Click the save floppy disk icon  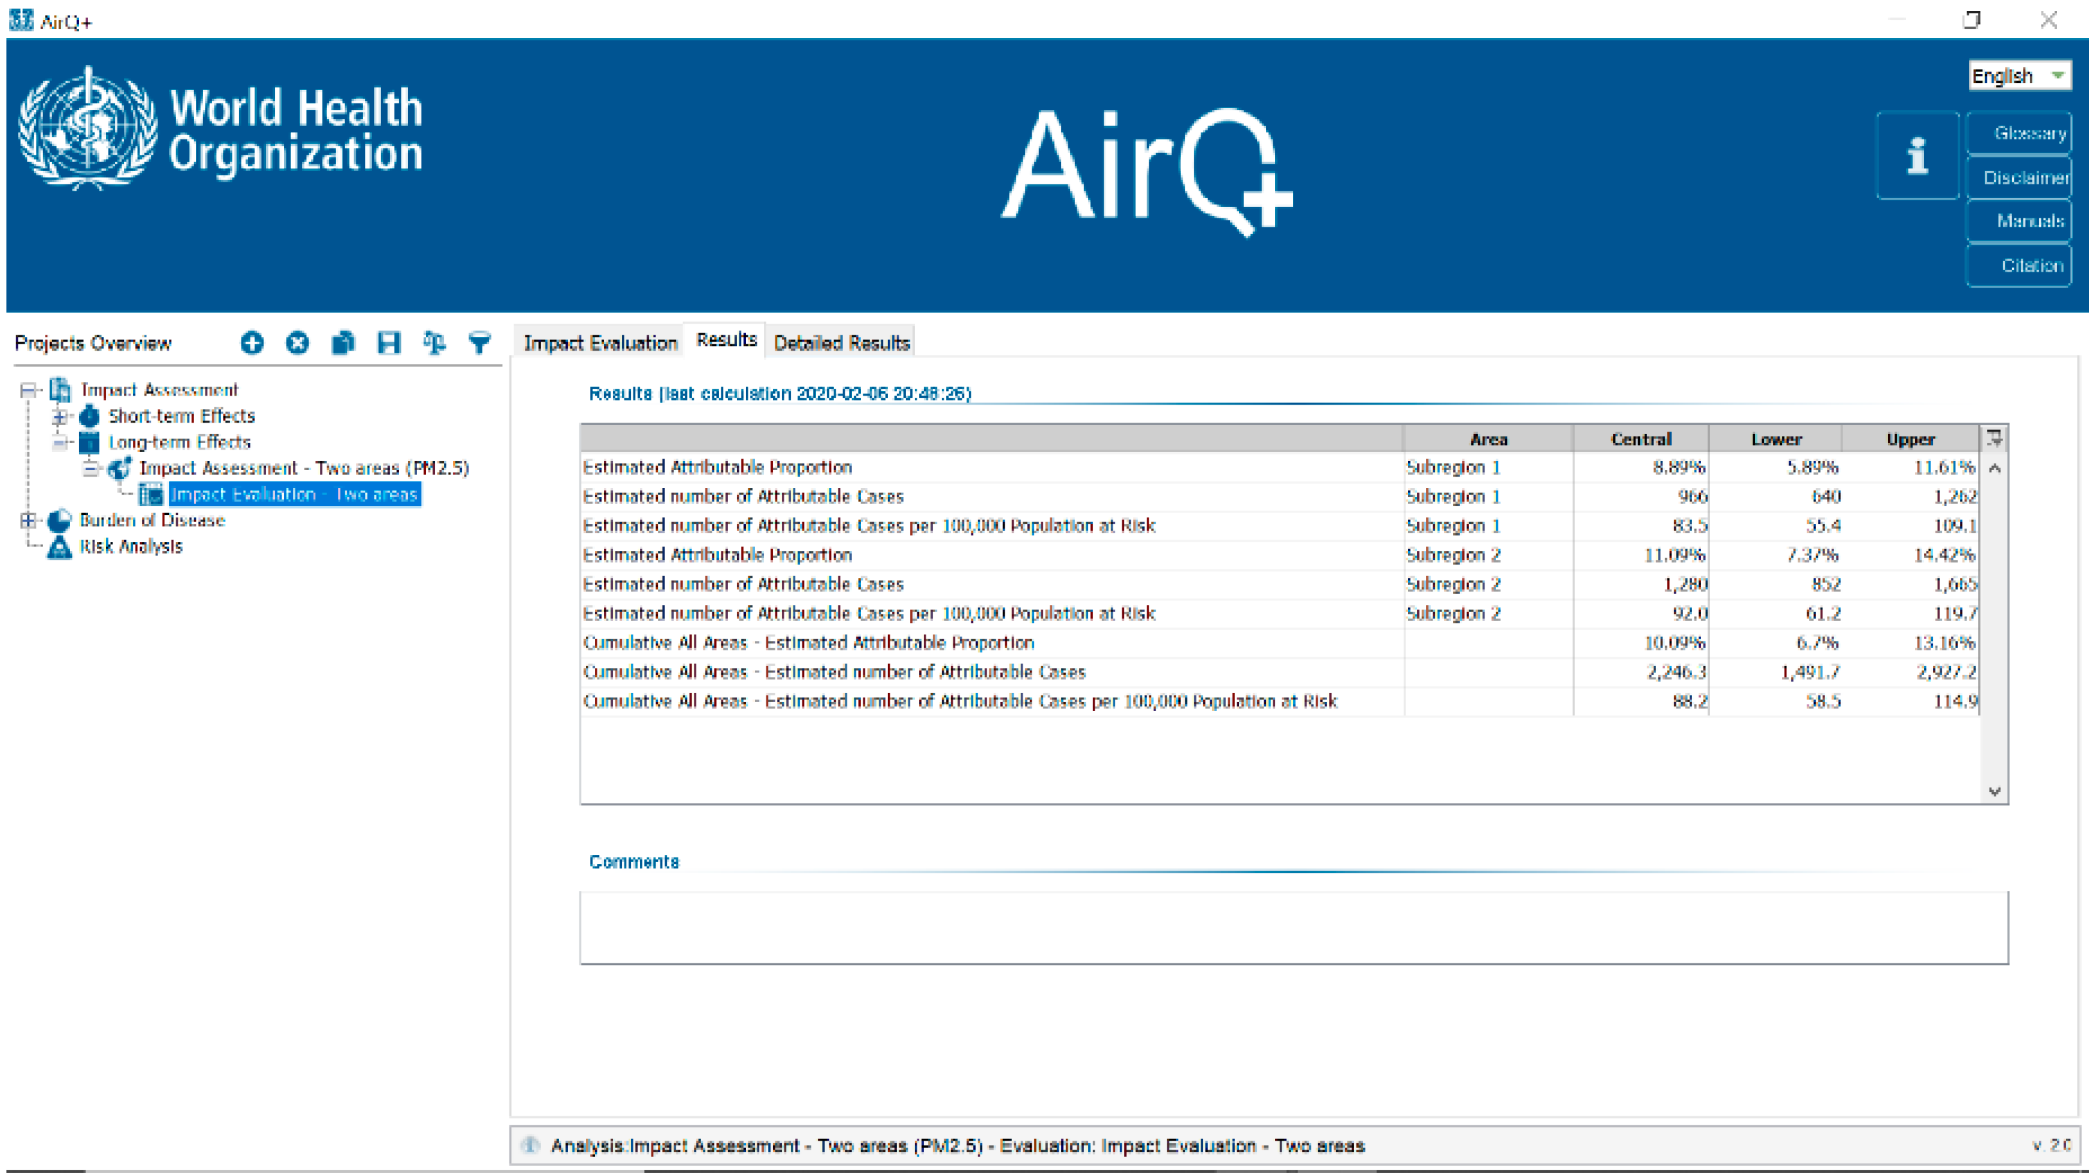coord(389,343)
